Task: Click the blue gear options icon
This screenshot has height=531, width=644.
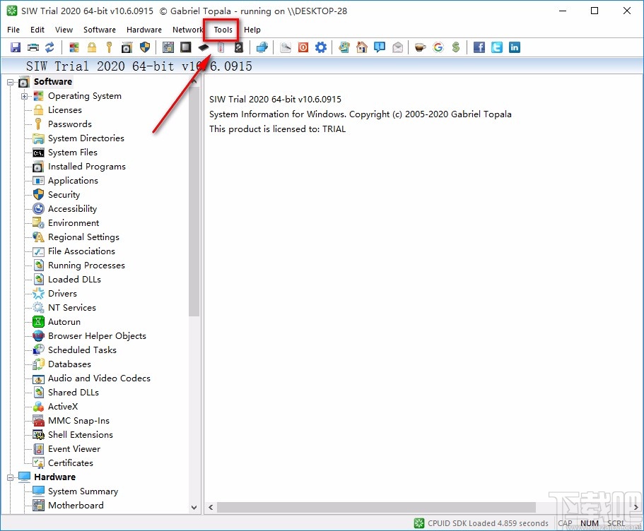Action: pos(321,47)
